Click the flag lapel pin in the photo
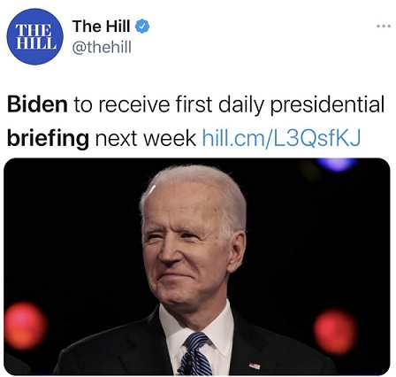The height and width of the screenshot is (377, 396). pos(255,365)
